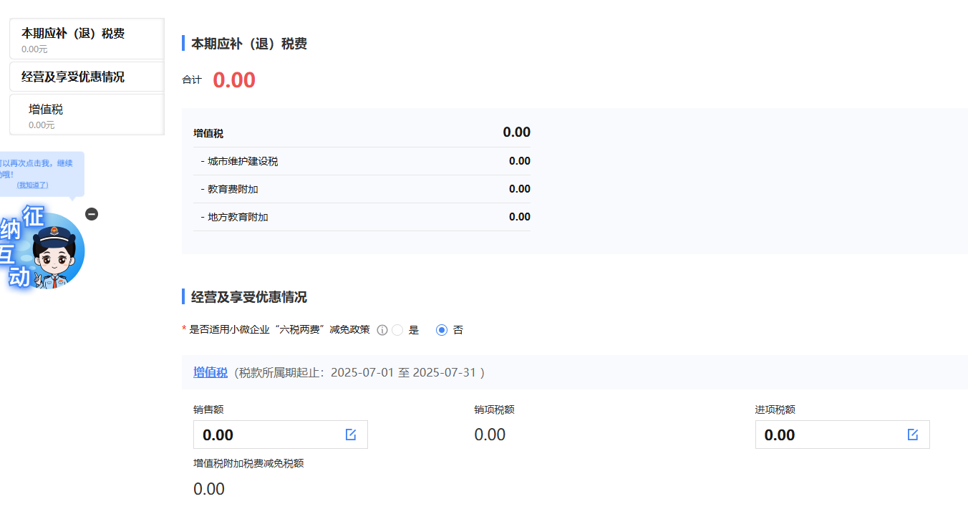Open the 征纳互动 tax officer avatar
The height and width of the screenshot is (514, 968).
50,252
